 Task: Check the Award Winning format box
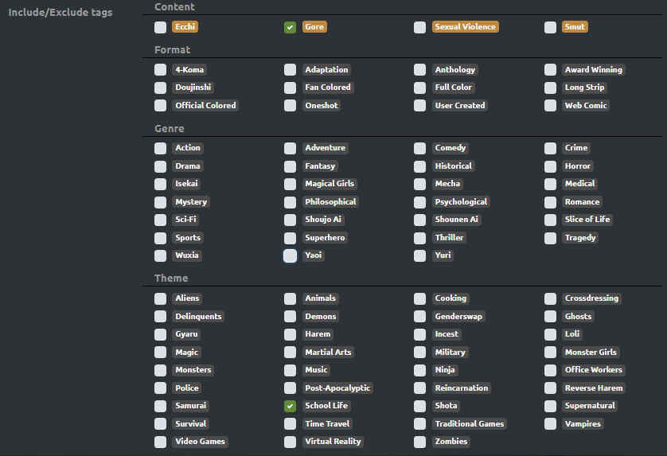tap(550, 70)
